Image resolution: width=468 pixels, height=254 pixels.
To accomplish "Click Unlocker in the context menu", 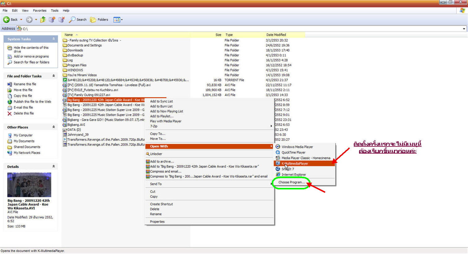I will 156,154.
